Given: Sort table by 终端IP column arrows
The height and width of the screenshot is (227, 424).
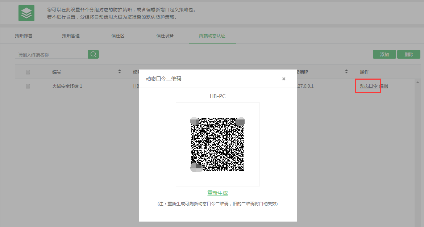Looking at the screenshot, I should point(346,72).
